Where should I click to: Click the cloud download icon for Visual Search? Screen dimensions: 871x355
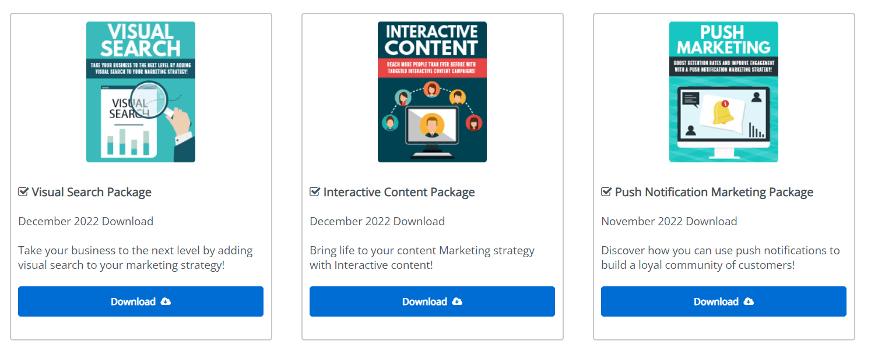click(166, 301)
